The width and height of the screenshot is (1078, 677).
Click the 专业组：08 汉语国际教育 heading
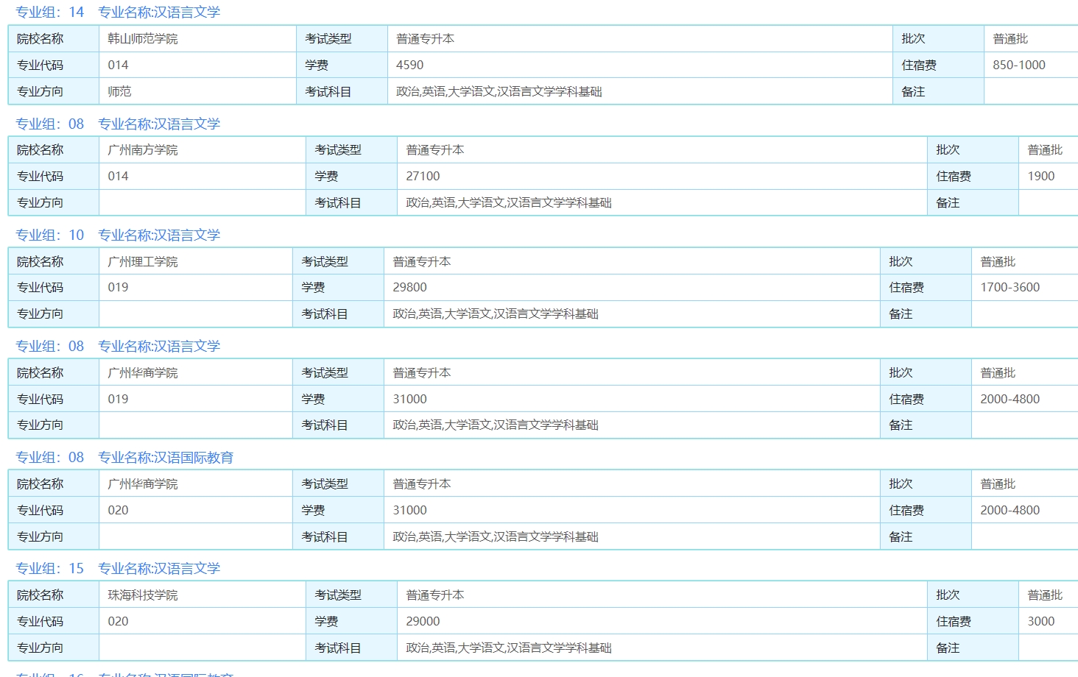124,457
